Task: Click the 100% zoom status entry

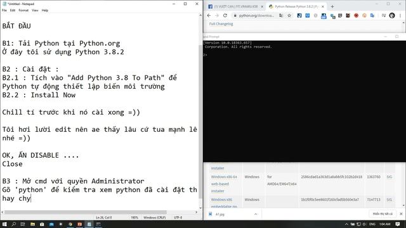Action: point(134,218)
